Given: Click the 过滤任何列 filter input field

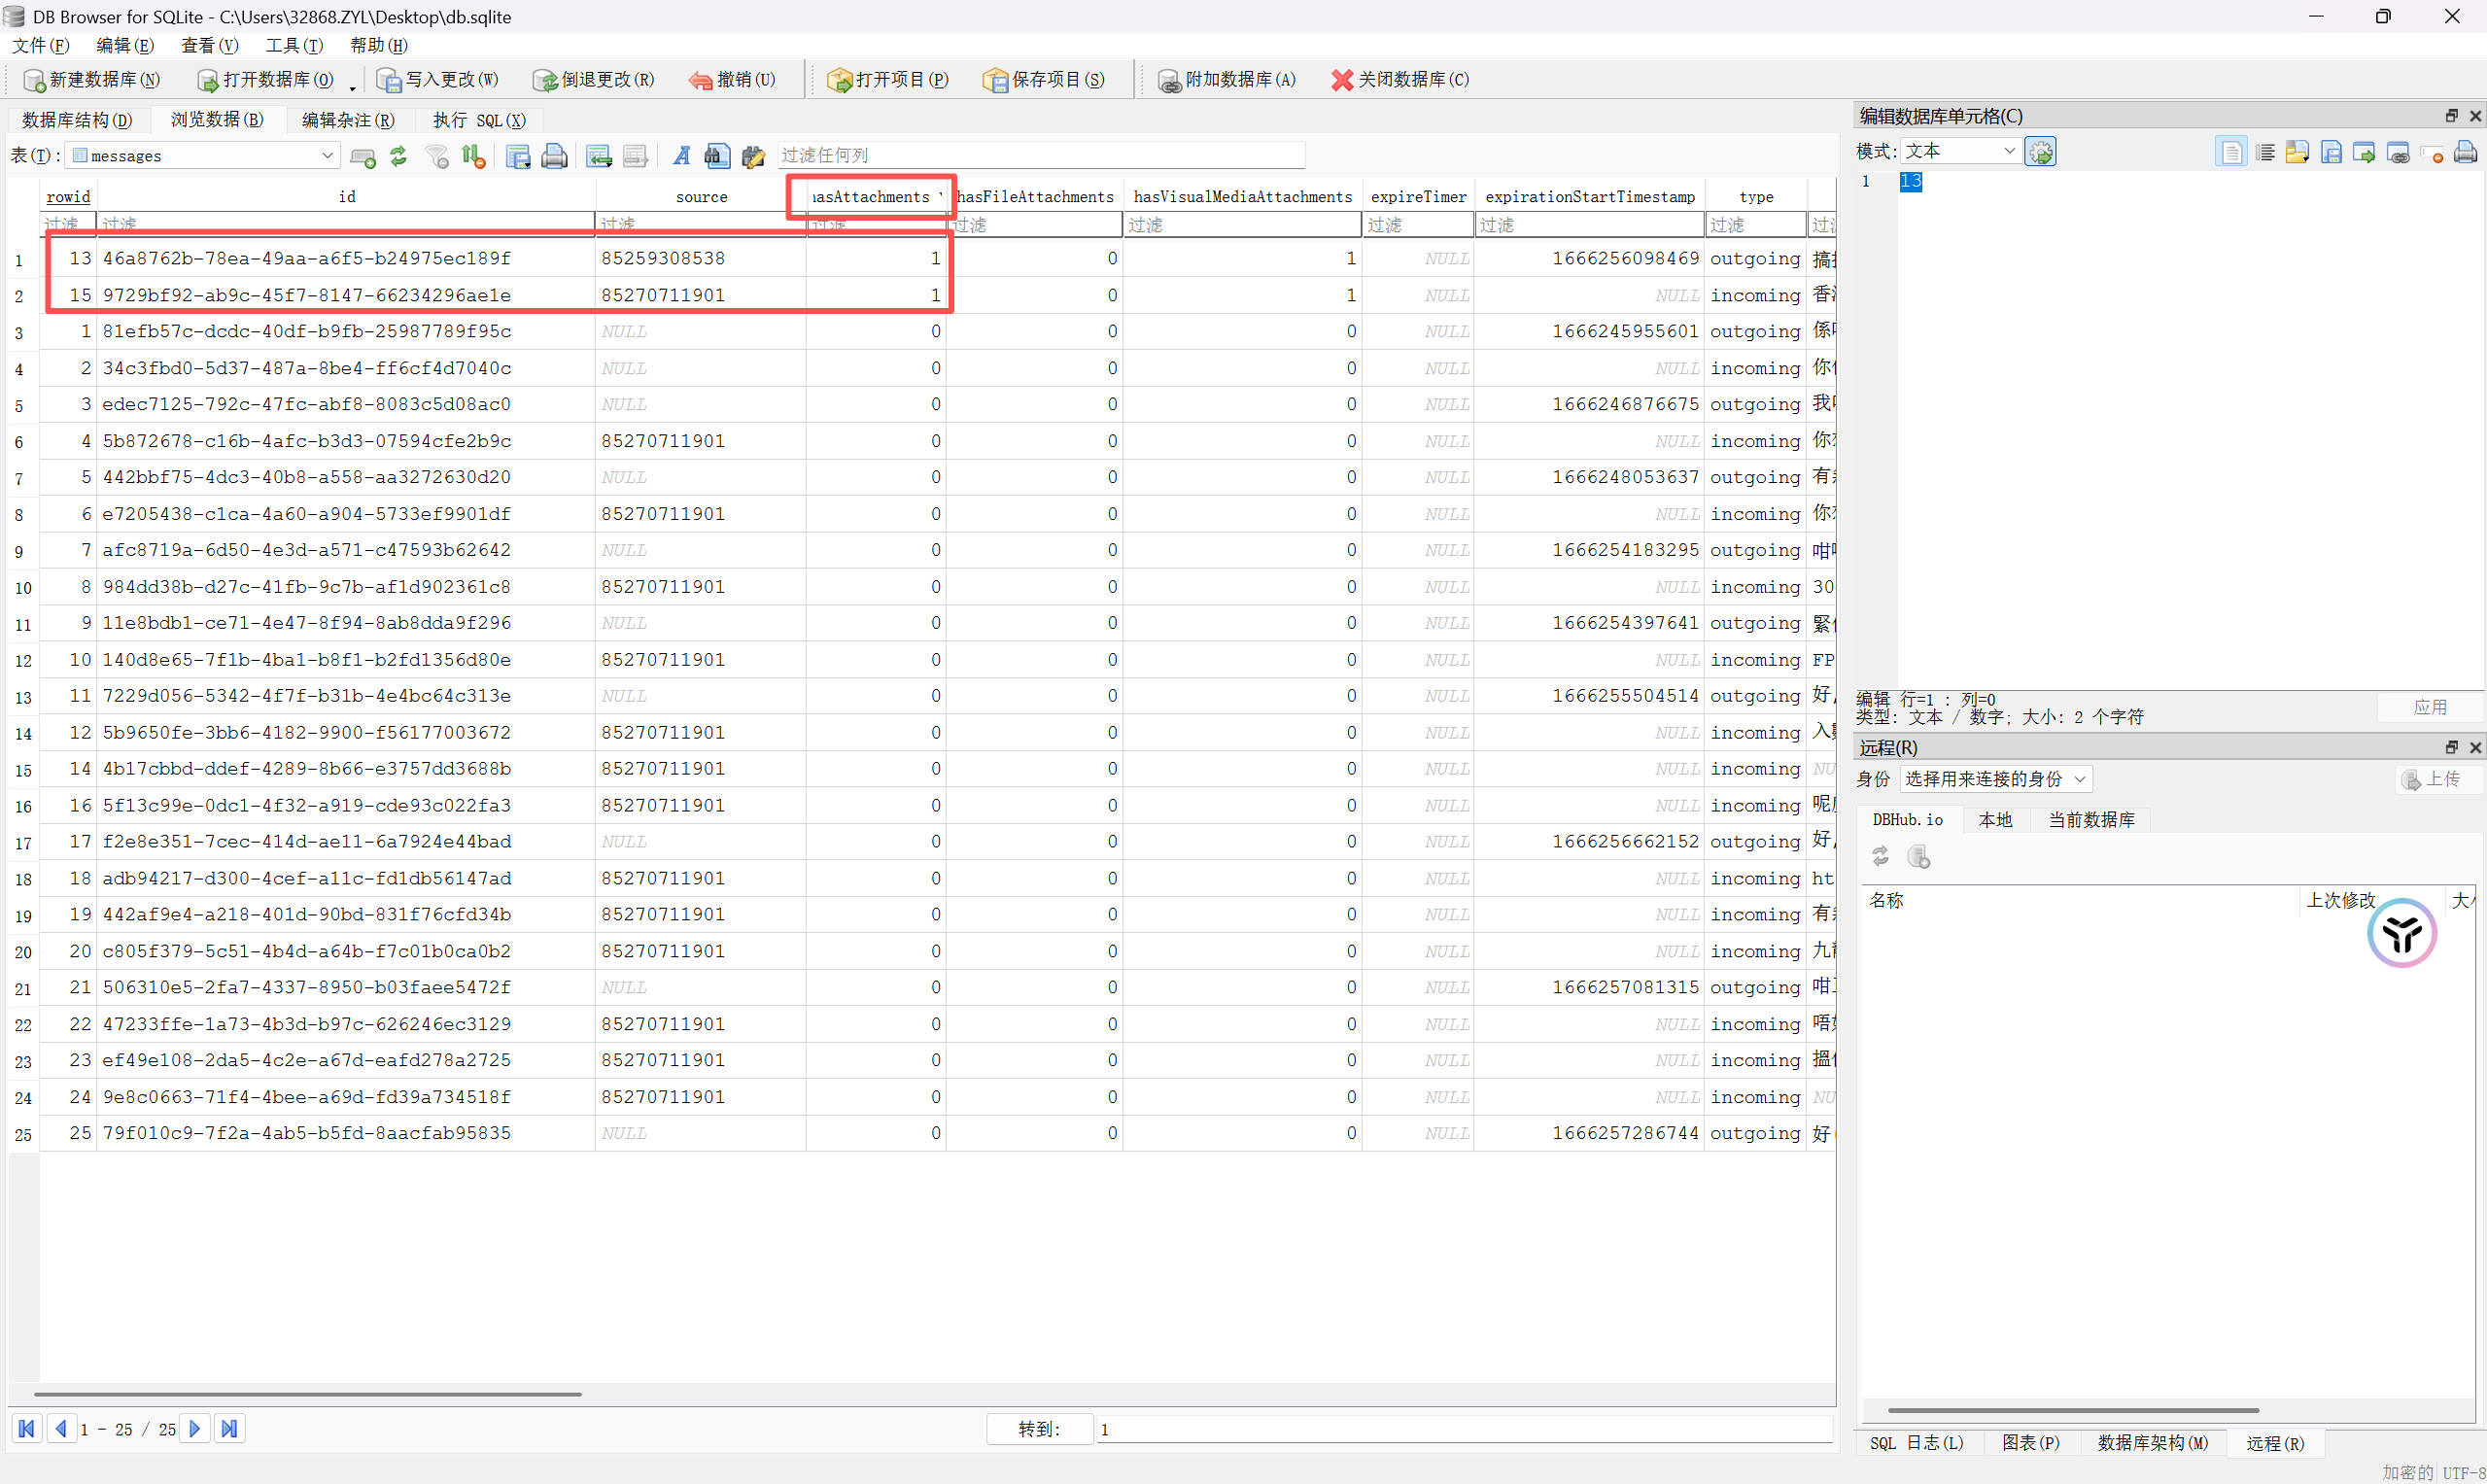Looking at the screenshot, I should (x=1040, y=155).
